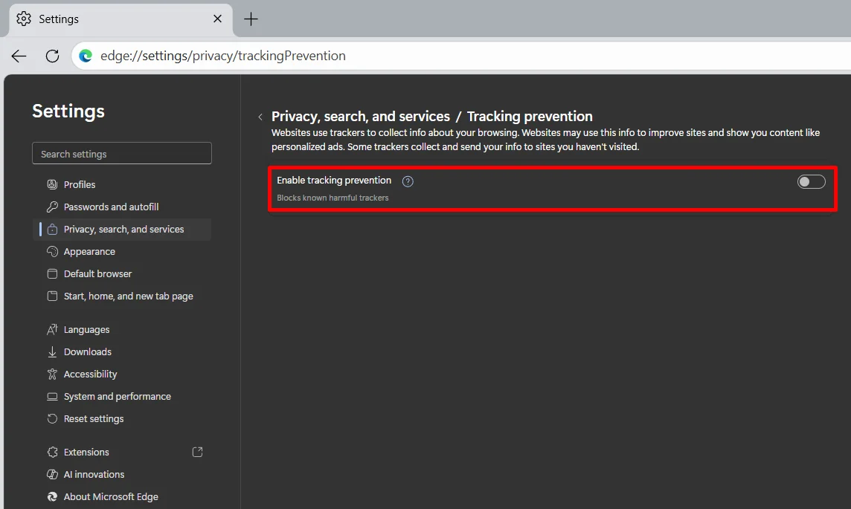
Task: Select Passwords and autofill settings
Action: click(112, 207)
